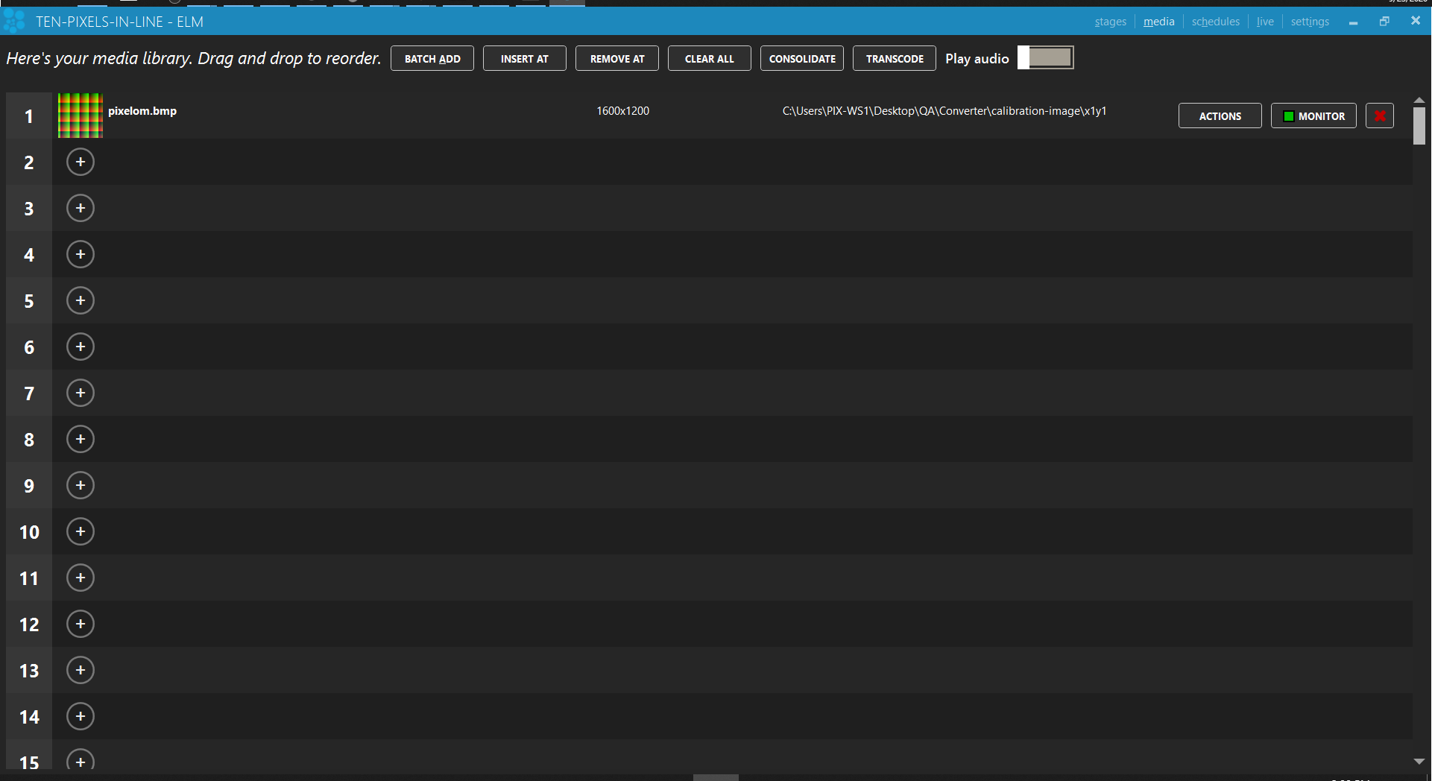
Task: Click the ELM logo in the title bar
Action: click(13, 21)
